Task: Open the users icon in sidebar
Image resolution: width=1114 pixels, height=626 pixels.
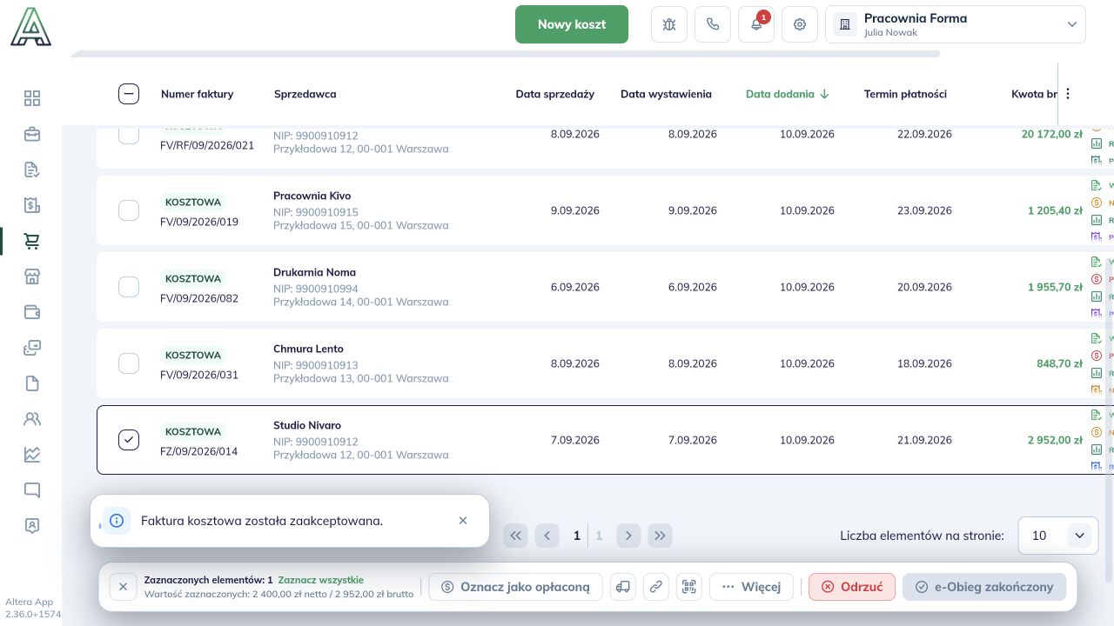Action: pyautogui.click(x=32, y=419)
